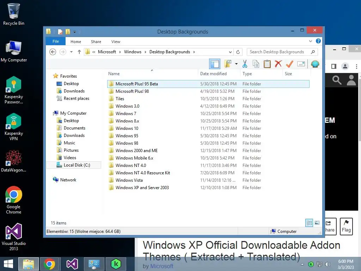Screen dimensions: 361x271
Task: Click the Forward navigation arrow
Action: click(63, 52)
